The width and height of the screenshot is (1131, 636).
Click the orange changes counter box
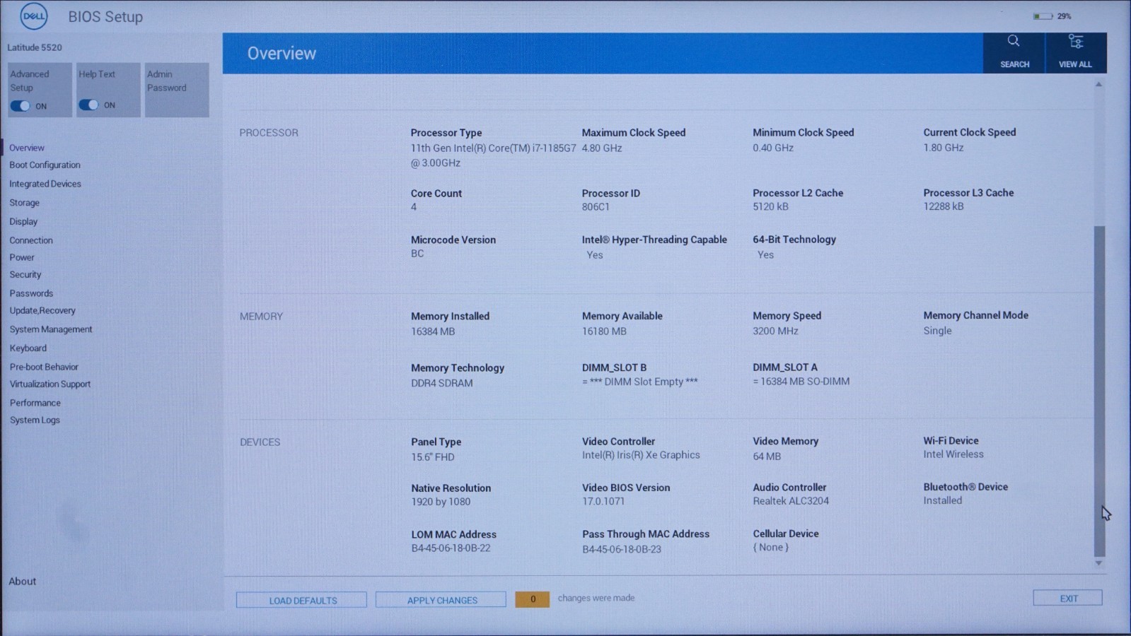point(533,599)
